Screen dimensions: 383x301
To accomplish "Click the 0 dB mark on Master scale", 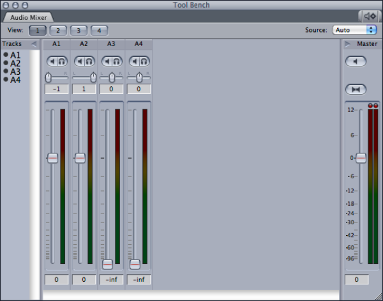I will pyautogui.click(x=352, y=158).
